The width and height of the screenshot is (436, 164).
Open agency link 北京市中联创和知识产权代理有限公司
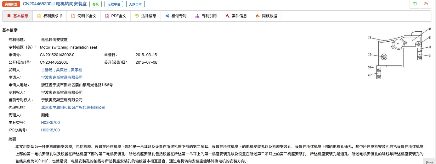73,108
